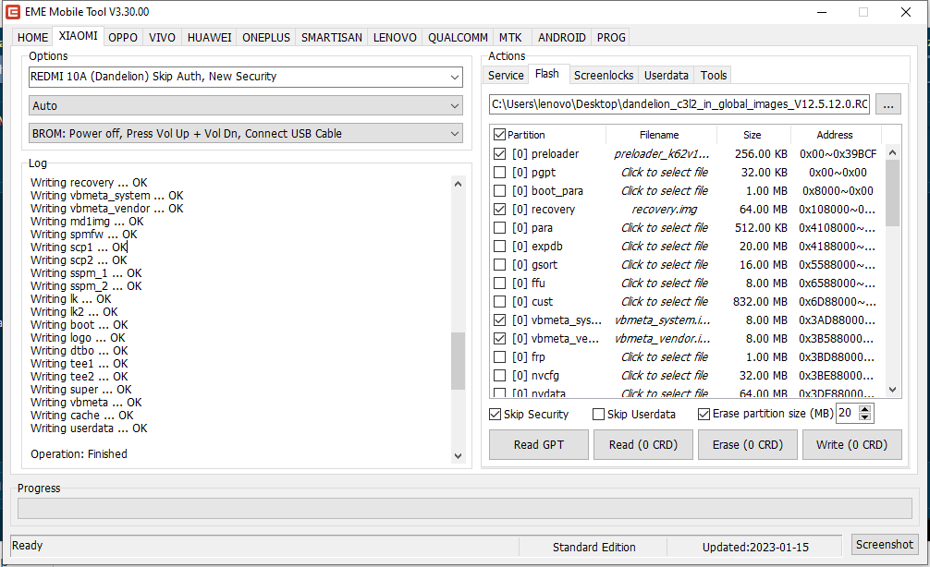Check the pgpt partition checkbox
This screenshot has height=567, width=930.
[x=499, y=172]
